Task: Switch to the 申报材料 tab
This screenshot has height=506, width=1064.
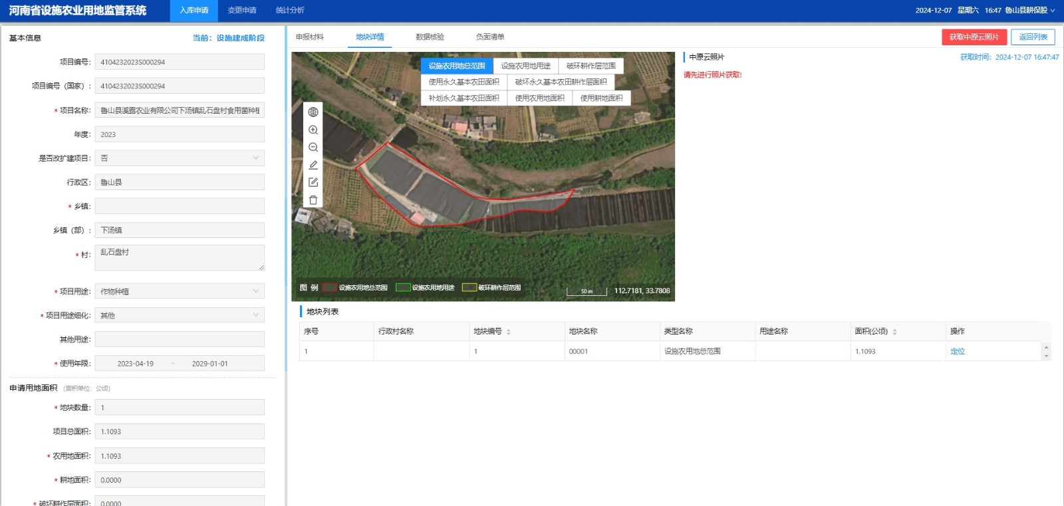Action: [310, 37]
